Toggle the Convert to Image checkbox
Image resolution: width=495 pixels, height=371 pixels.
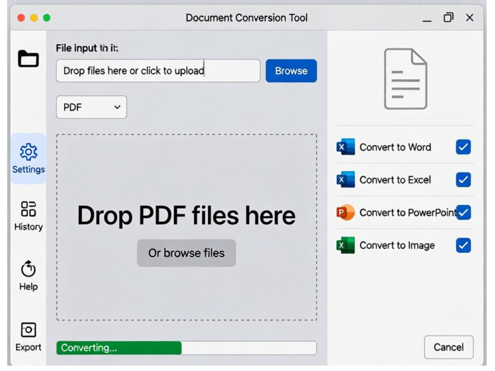463,245
